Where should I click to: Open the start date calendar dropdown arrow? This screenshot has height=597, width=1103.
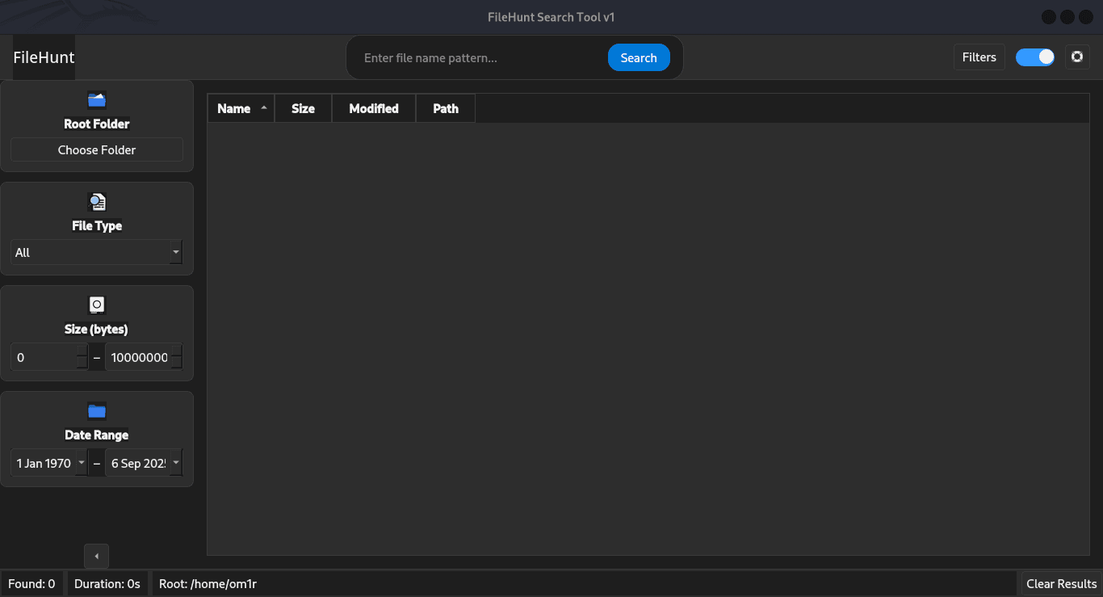click(82, 463)
